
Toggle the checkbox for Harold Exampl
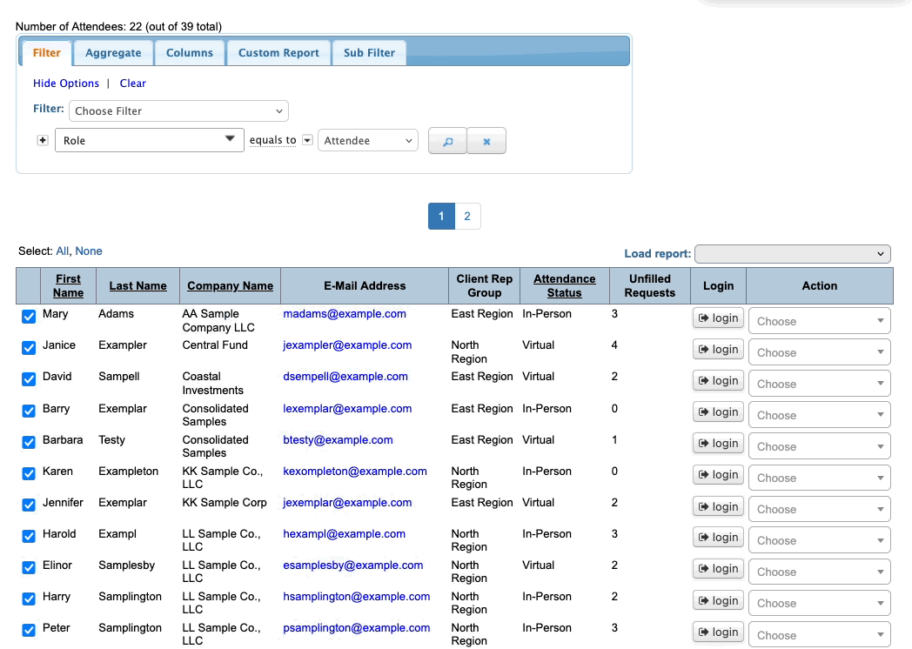29,537
